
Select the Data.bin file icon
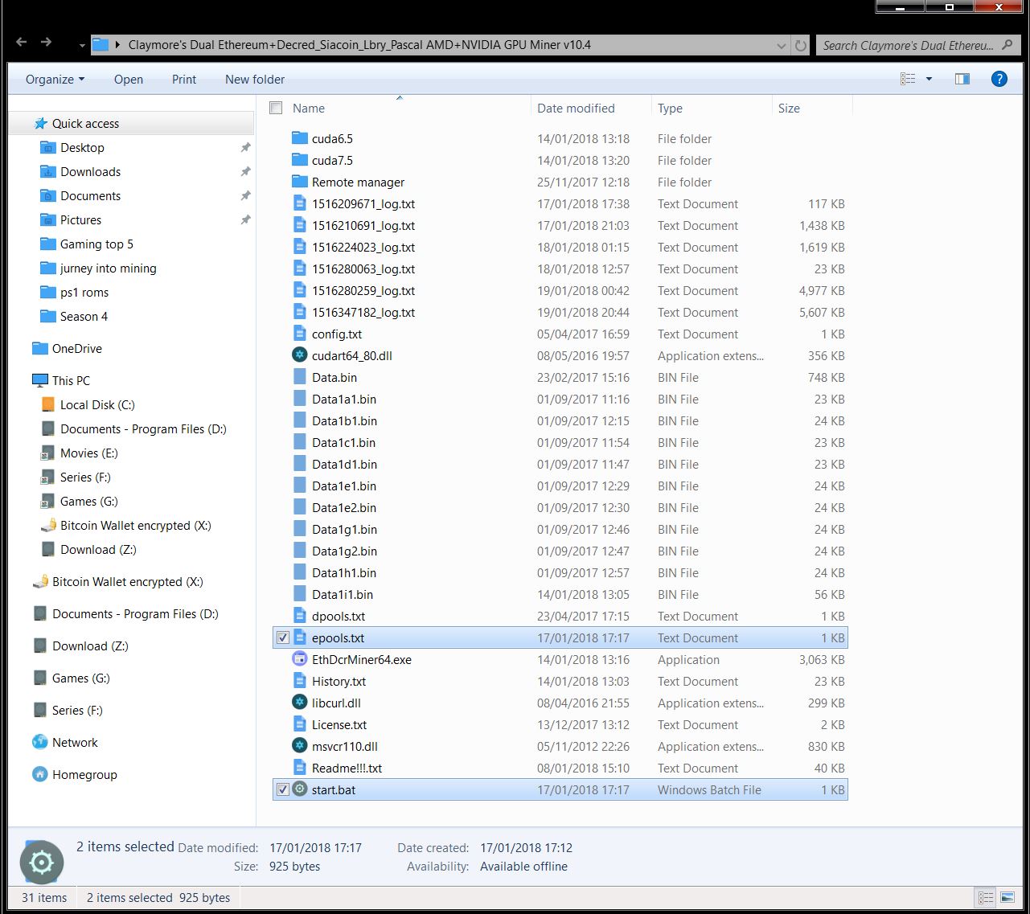[x=300, y=377]
